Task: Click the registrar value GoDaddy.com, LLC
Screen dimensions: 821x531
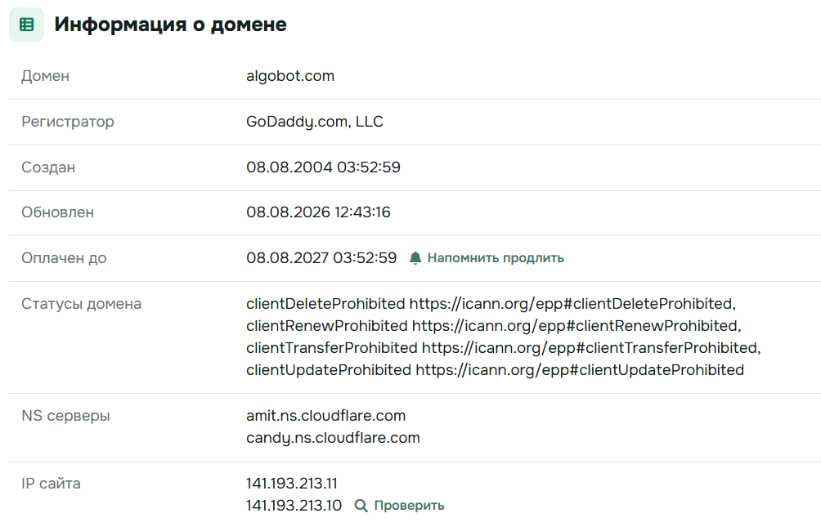Action: 315,122
